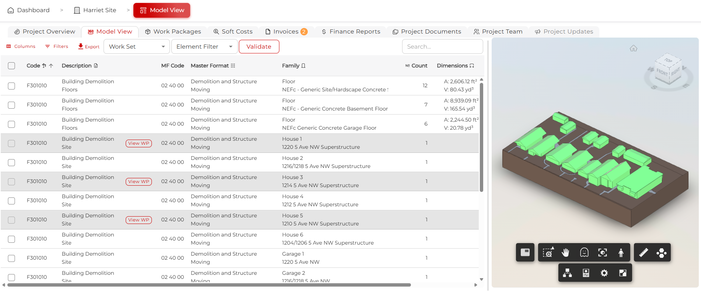This screenshot has width=701, height=291.
Task: Open the Project Documents tab
Action: tap(427, 32)
